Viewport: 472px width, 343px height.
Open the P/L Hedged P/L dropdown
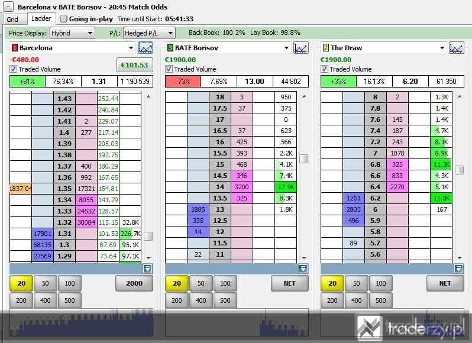(149, 33)
